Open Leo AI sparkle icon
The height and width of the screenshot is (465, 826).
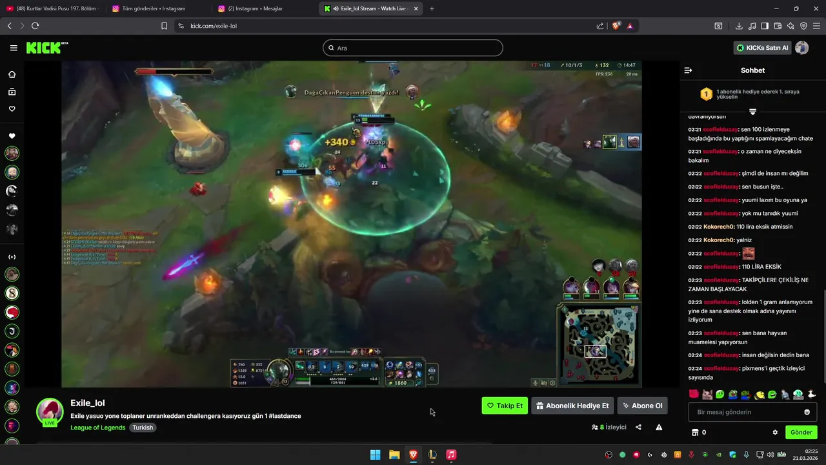(791, 26)
